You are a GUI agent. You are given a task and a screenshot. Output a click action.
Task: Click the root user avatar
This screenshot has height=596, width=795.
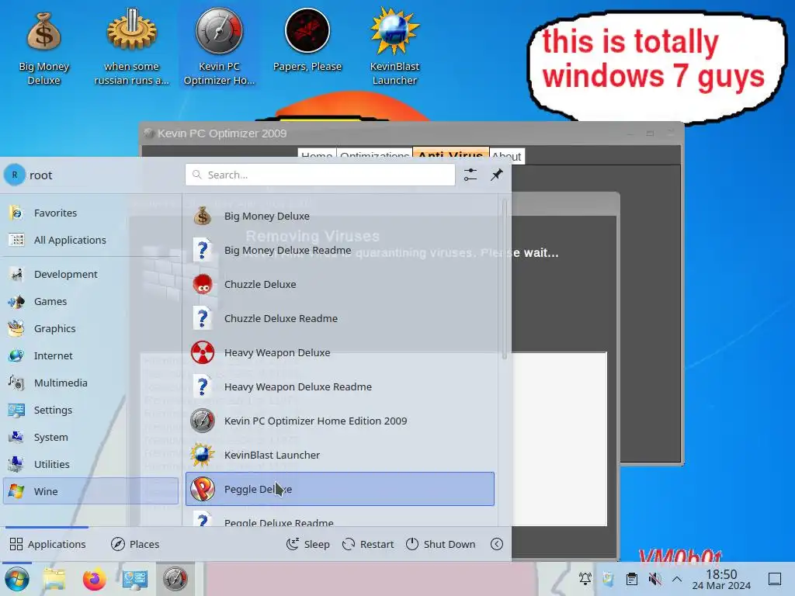(15, 175)
